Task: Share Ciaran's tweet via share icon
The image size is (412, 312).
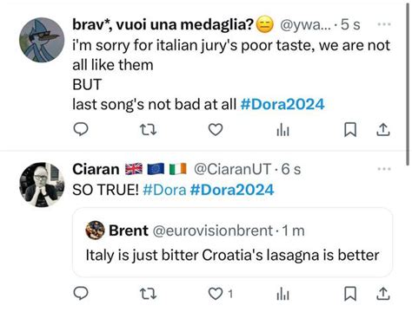Action: point(383,294)
